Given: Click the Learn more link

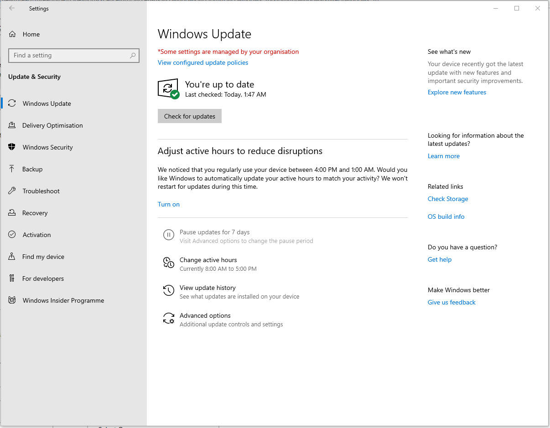Looking at the screenshot, I should click(x=444, y=156).
